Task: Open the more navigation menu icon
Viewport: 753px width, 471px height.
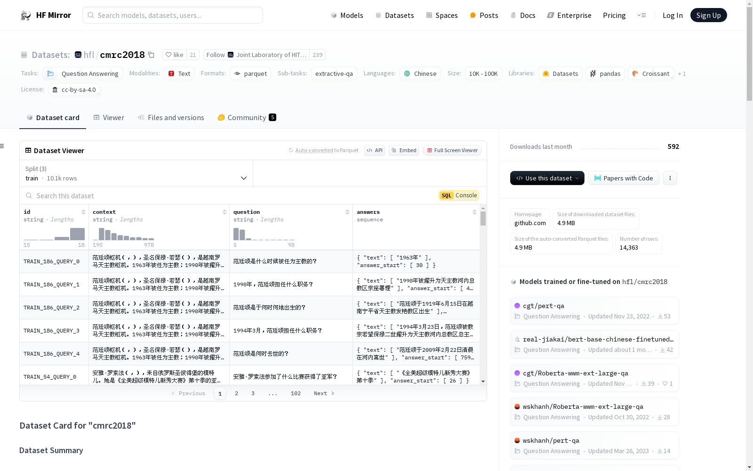Action: pos(641,15)
